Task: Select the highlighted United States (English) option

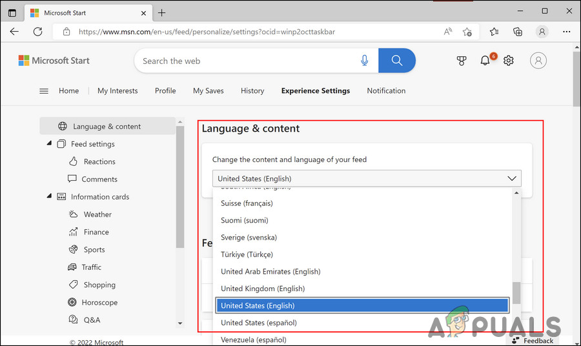Action: (x=362, y=305)
